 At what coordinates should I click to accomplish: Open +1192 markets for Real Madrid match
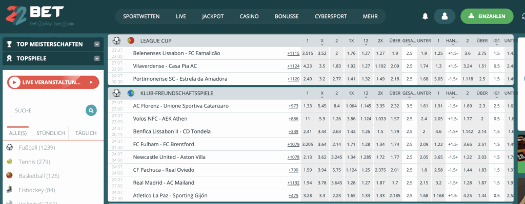[293, 183]
